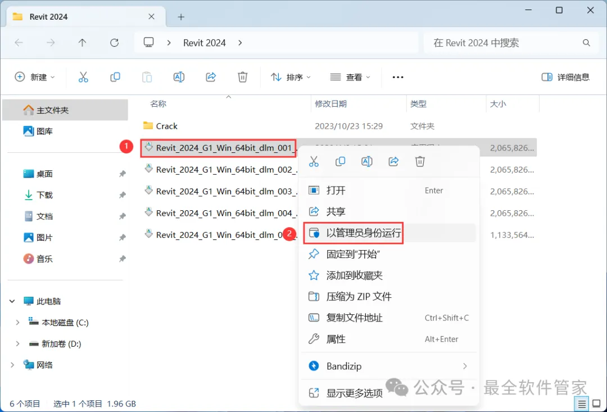Unpin 音乐 from quick access

123,259
